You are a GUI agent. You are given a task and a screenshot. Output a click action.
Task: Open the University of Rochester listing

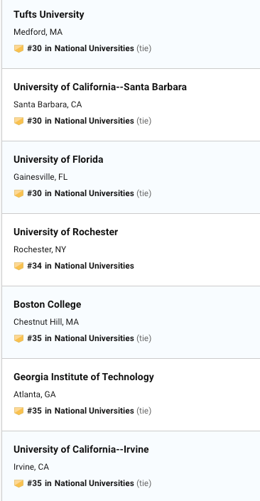coord(66,232)
